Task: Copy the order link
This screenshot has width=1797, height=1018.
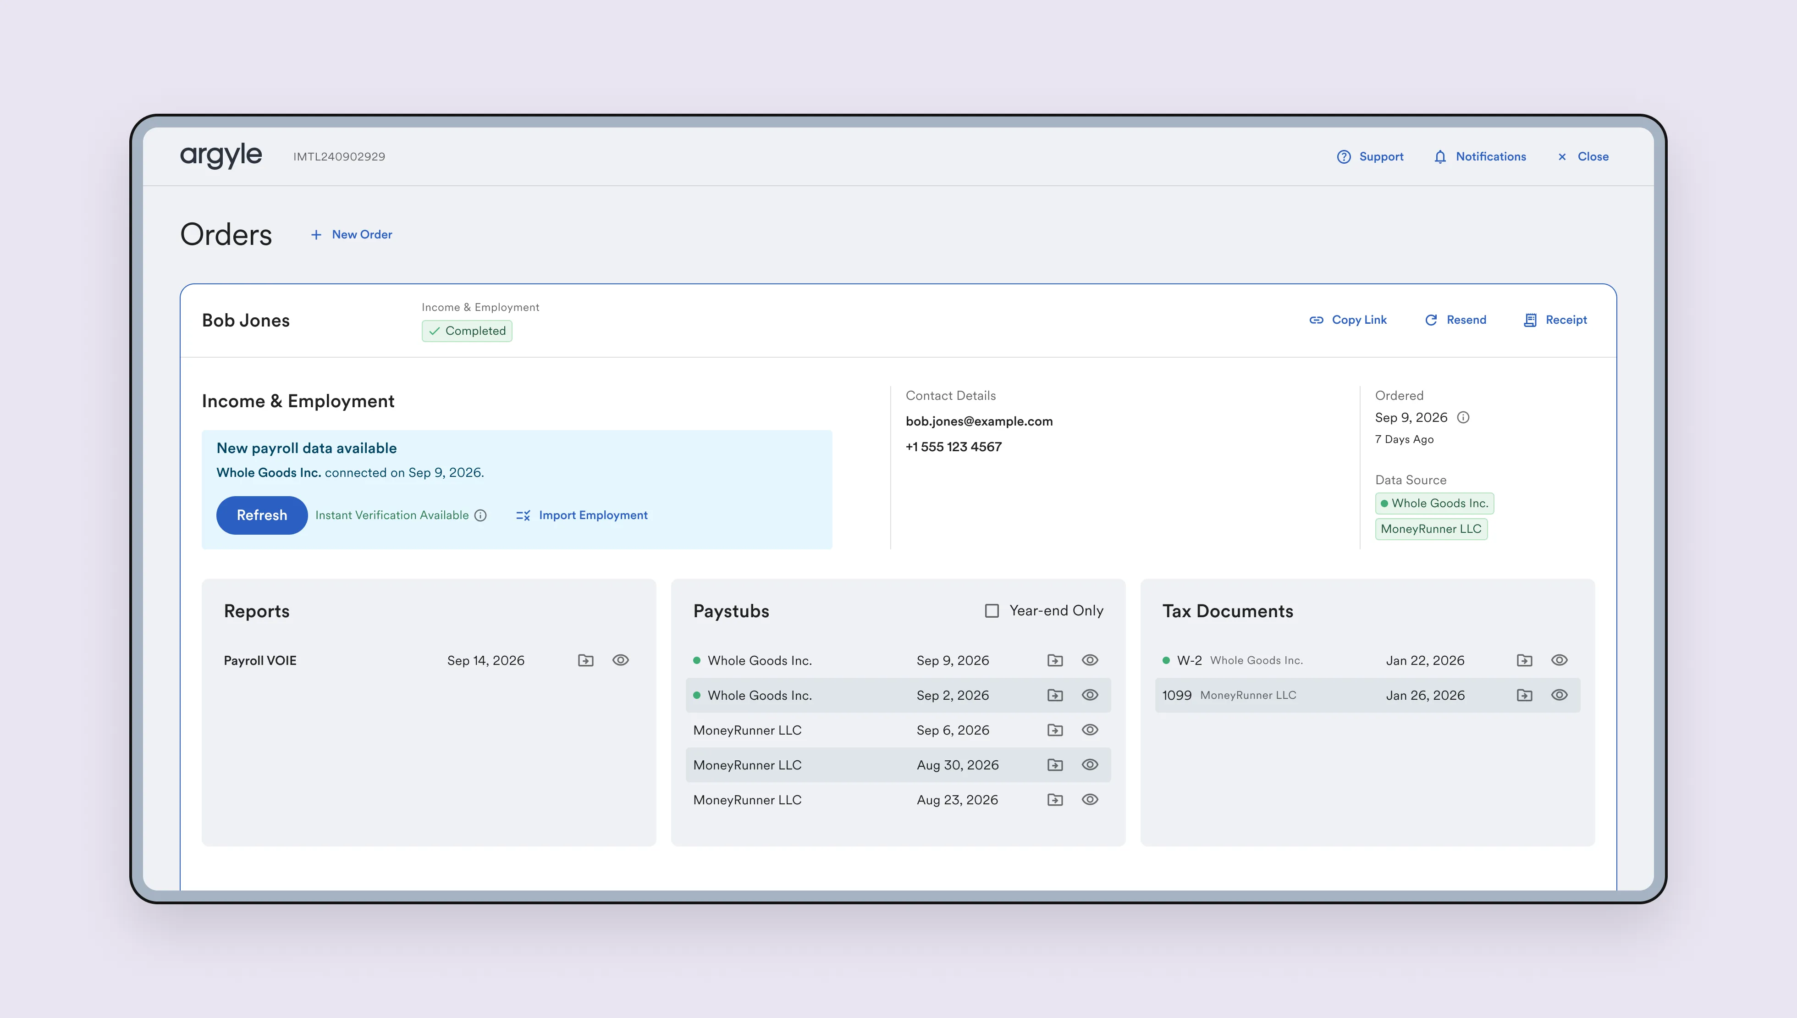Action: (x=1348, y=320)
